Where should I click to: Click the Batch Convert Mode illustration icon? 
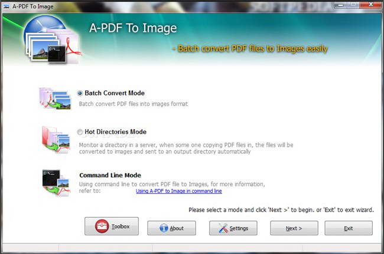point(55,98)
